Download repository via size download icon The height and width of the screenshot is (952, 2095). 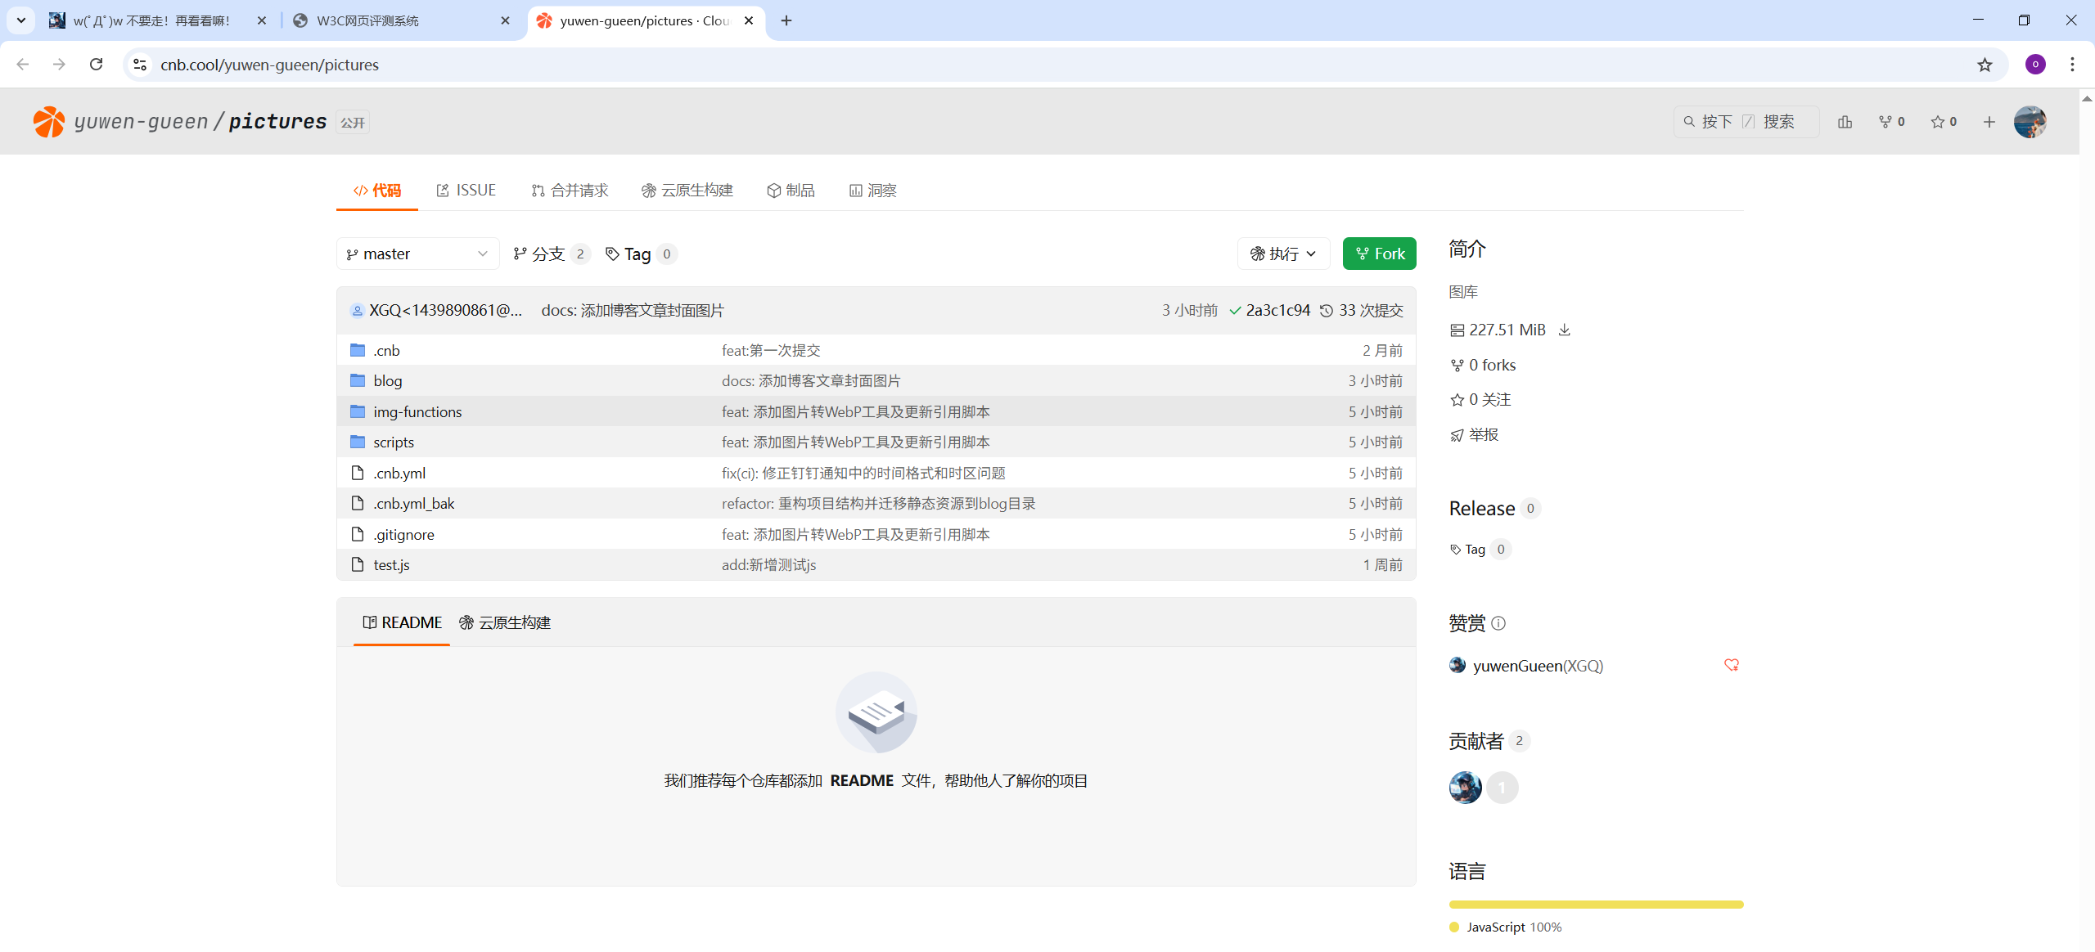[1564, 330]
